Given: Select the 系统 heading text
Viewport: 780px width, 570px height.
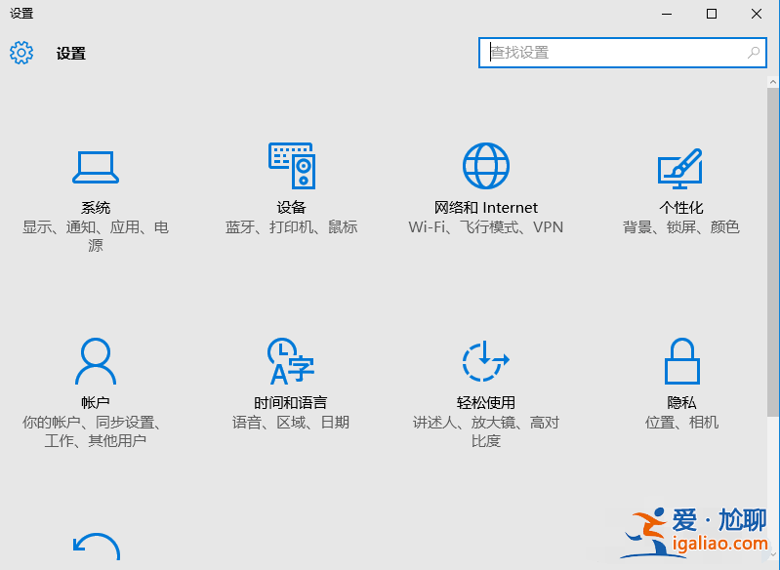Looking at the screenshot, I should 96,208.
